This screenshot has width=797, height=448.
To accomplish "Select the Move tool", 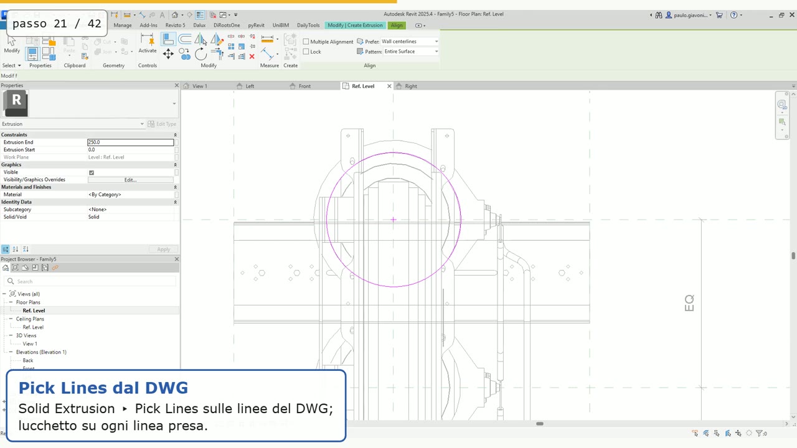I will pos(168,54).
